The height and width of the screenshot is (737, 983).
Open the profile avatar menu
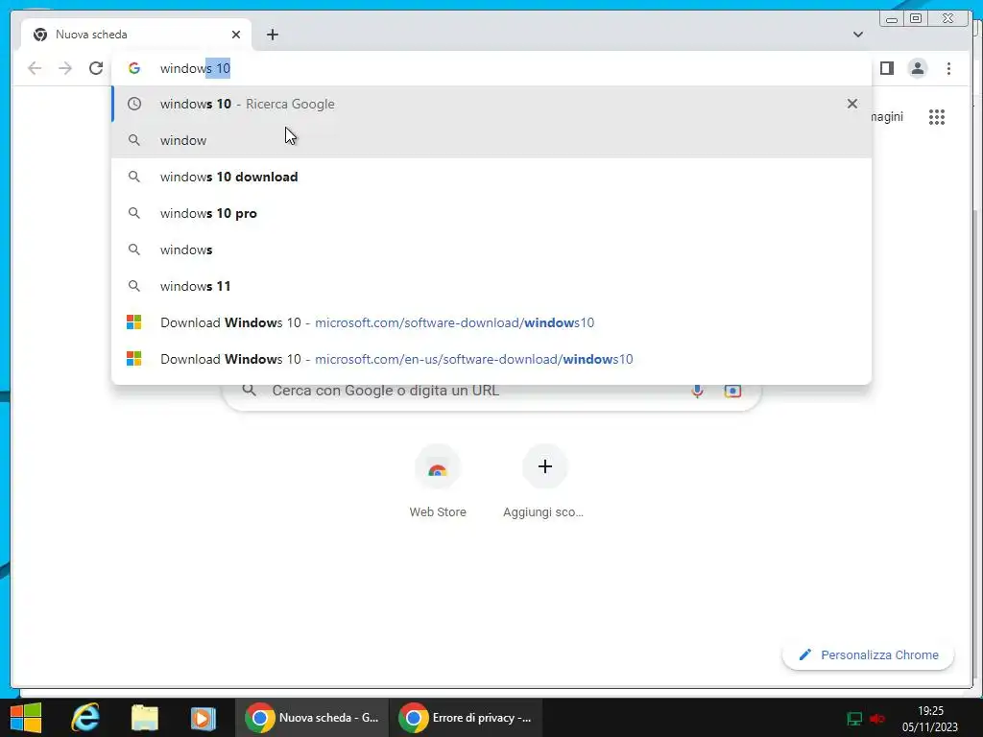coord(917,68)
